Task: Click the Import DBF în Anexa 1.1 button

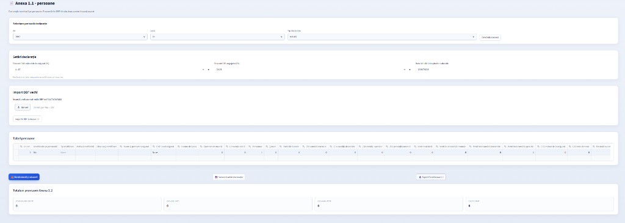Action: [x=27, y=119]
